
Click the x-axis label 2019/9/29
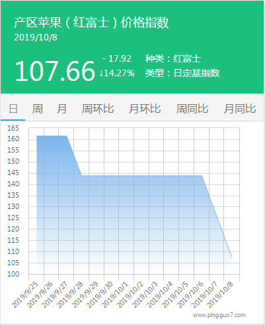[85, 294]
